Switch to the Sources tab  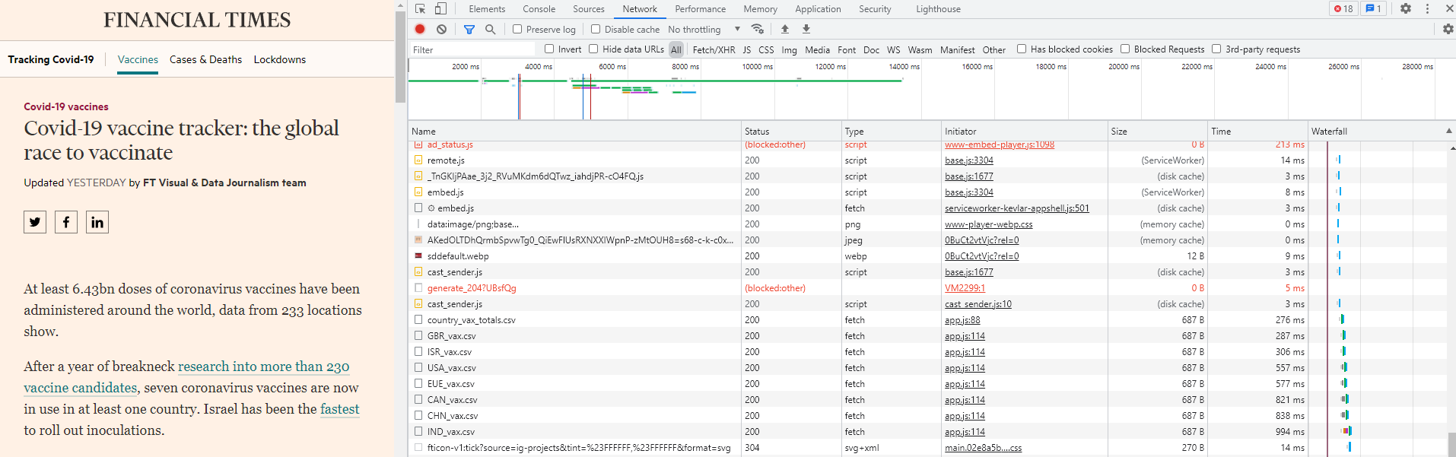point(588,9)
